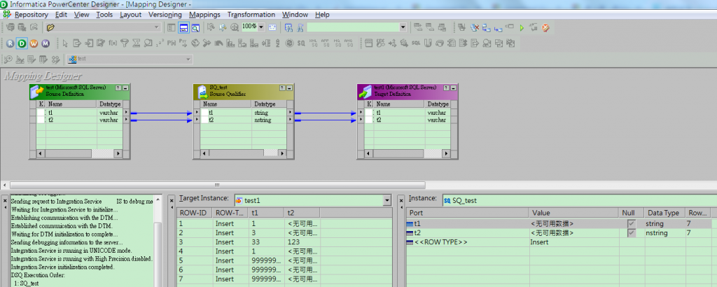This screenshot has width=717, height=287.
Task: Launch Workflow Manager via W icon
Action: point(34,43)
